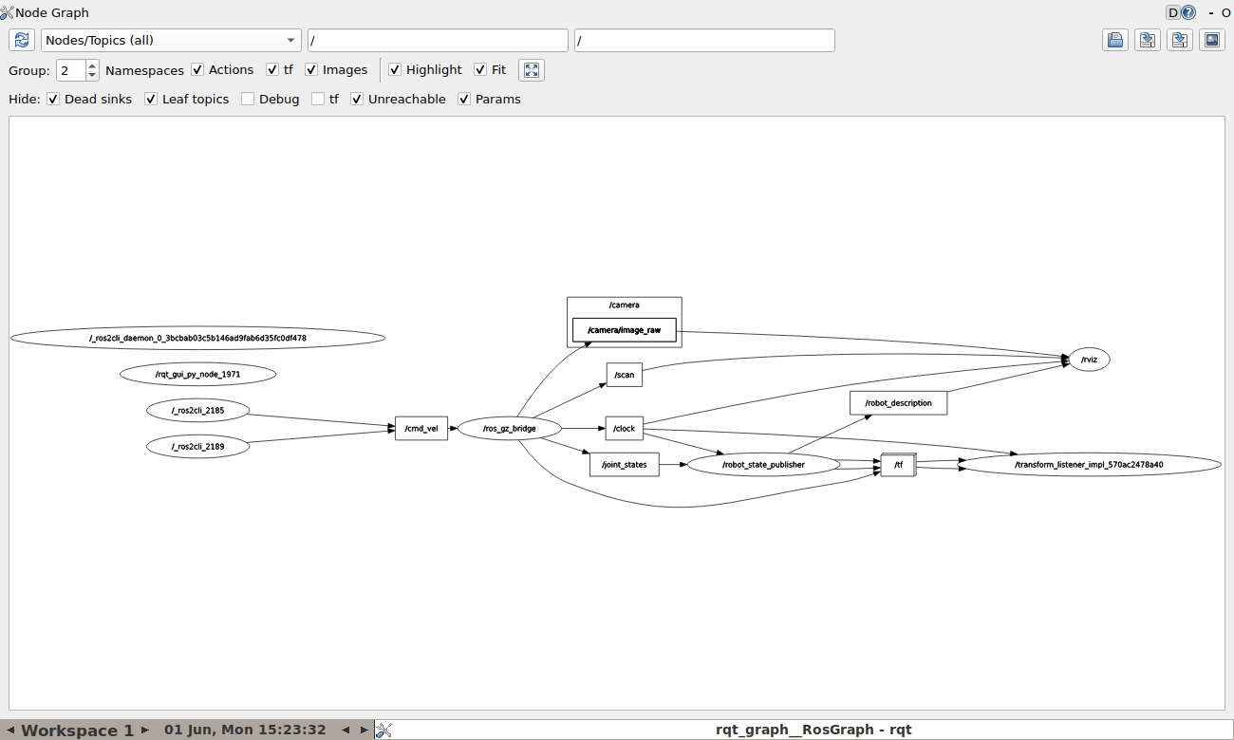Click the Group number field
The image size is (1234, 740).
click(71, 70)
